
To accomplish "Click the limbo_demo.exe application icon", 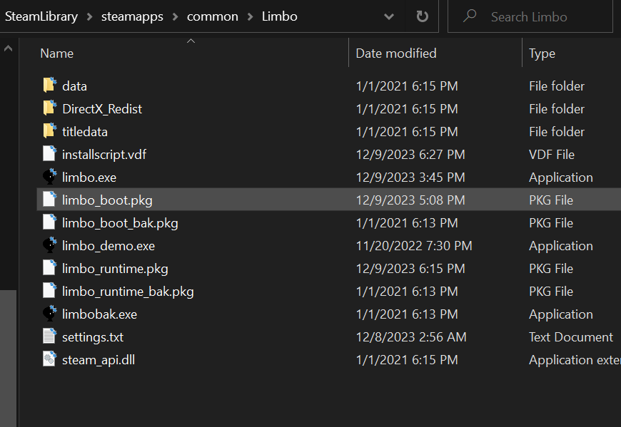I will pos(49,246).
